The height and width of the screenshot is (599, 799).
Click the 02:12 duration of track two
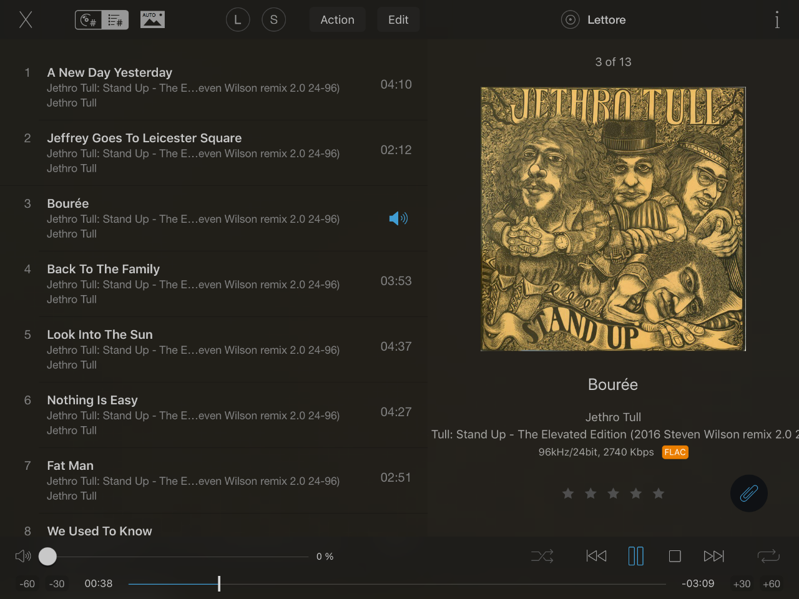coord(396,150)
